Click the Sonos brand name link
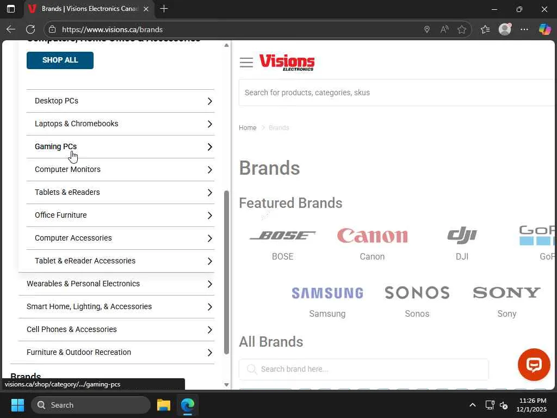The width and height of the screenshot is (557, 418). point(417,314)
